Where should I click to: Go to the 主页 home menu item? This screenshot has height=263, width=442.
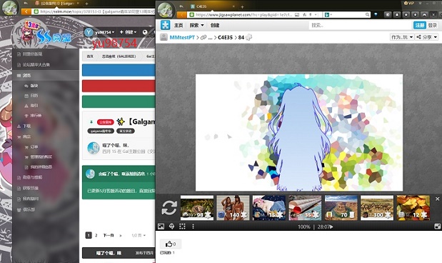coord(179,25)
